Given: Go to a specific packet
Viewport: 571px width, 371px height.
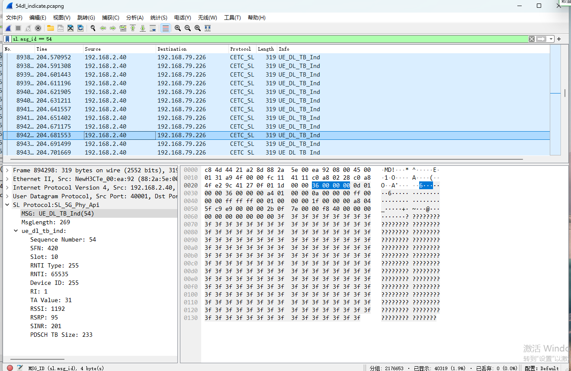Looking at the screenshot, I should pos(123,28).
